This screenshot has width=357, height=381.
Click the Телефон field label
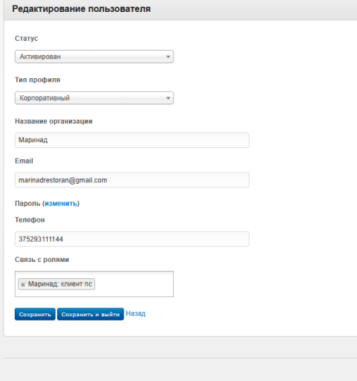(x=30, y=220)
